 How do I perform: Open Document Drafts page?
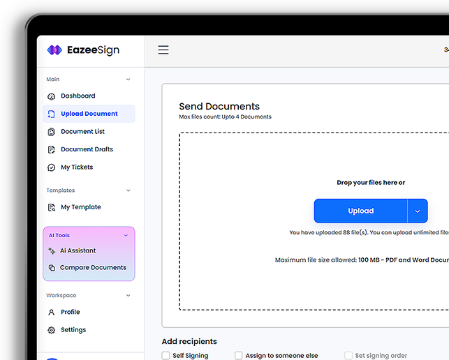(89, 149)
